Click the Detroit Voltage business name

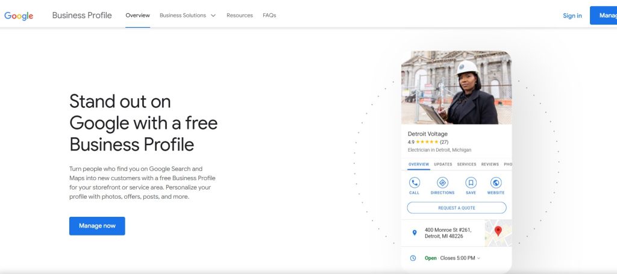click(427, 134)
